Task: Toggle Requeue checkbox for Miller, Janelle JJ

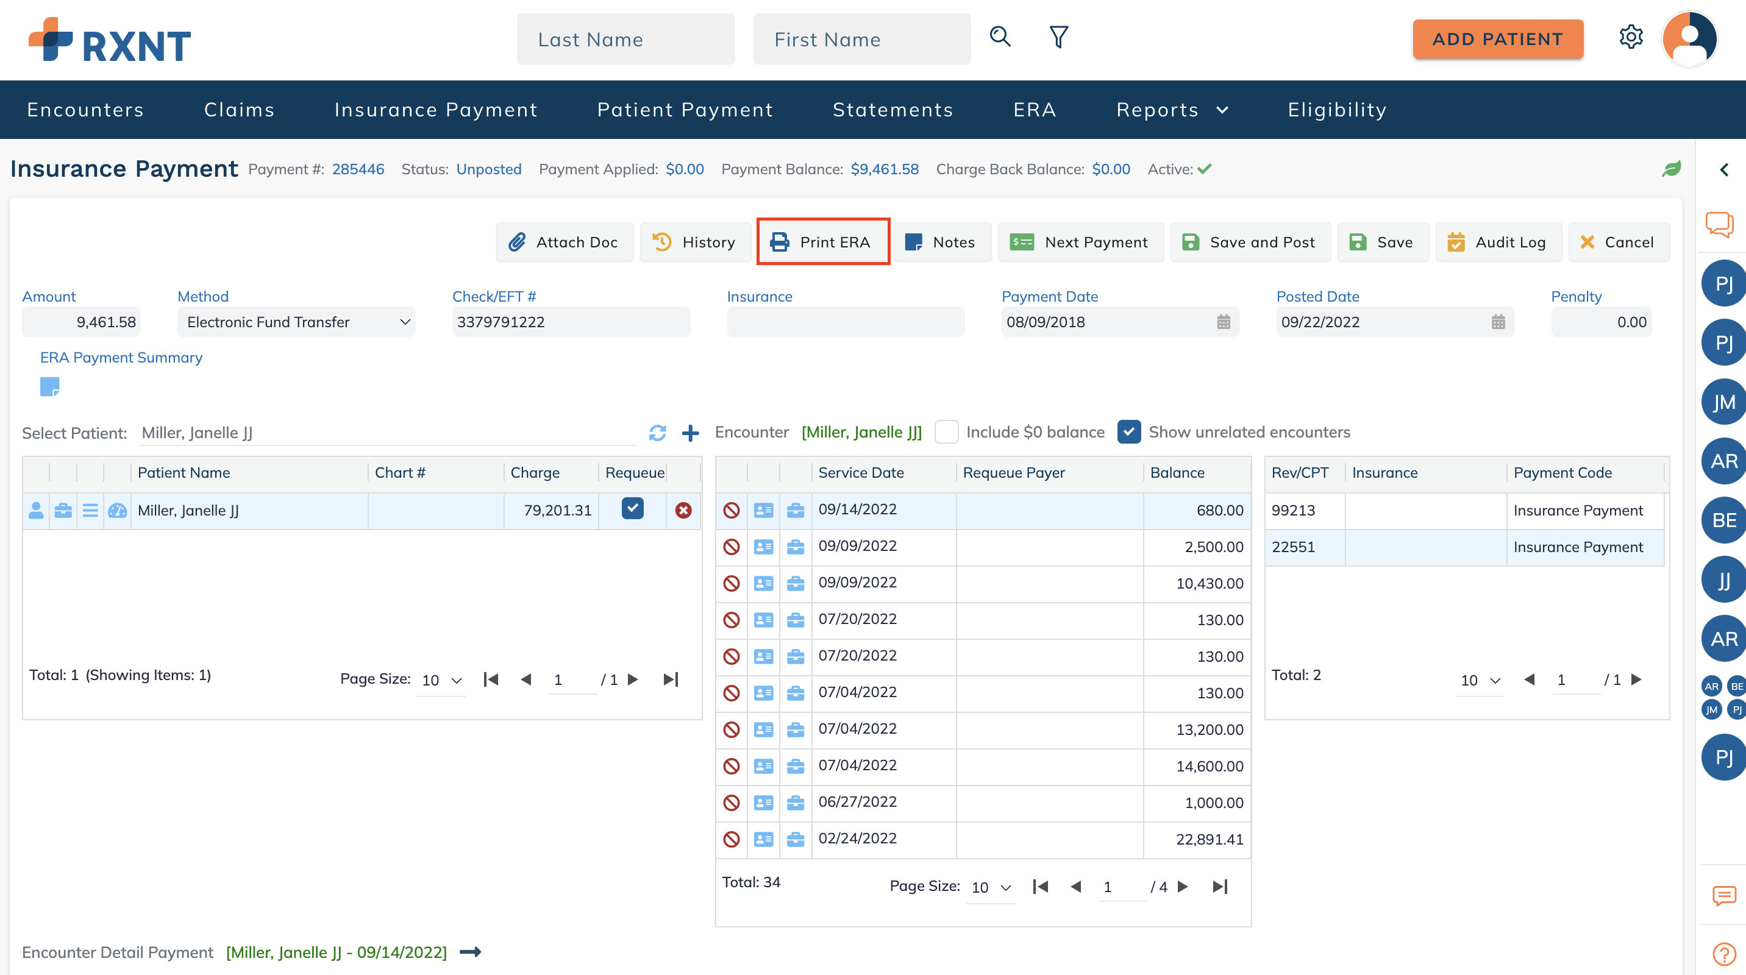Action: (x=632, y=509)
